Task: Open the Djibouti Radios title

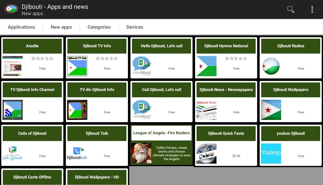Action: tap(291, 46)
